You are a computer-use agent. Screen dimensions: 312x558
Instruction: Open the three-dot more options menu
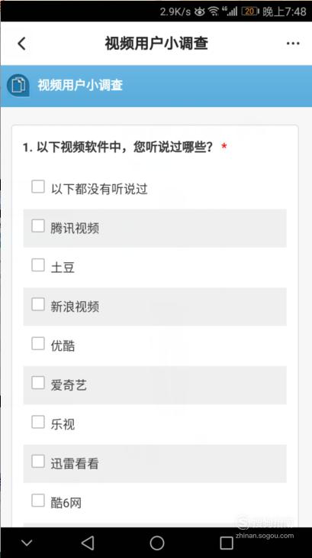pos(293,44)
